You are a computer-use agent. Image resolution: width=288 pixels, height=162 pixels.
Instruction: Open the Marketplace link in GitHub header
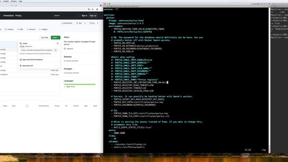pos(9,16)
